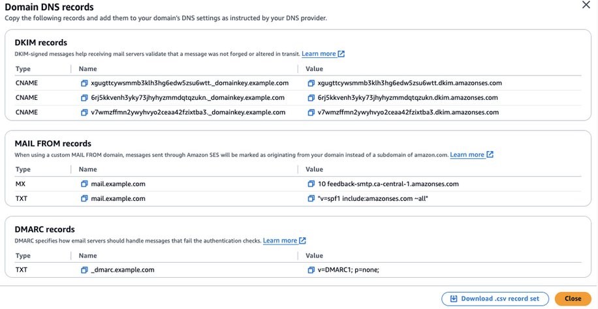Open Learn more link for DMARC records
Screen dimensions: 598x309
(284, 241)
